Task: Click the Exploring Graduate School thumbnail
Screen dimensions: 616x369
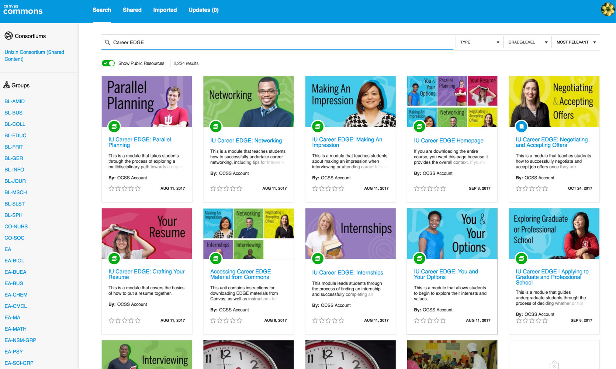Action: (x=554, y=234)
